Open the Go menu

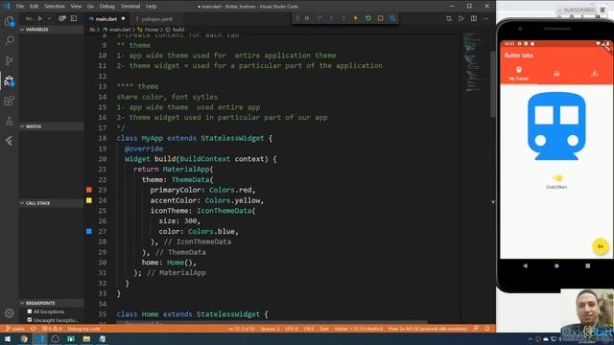tap(90, 7)
